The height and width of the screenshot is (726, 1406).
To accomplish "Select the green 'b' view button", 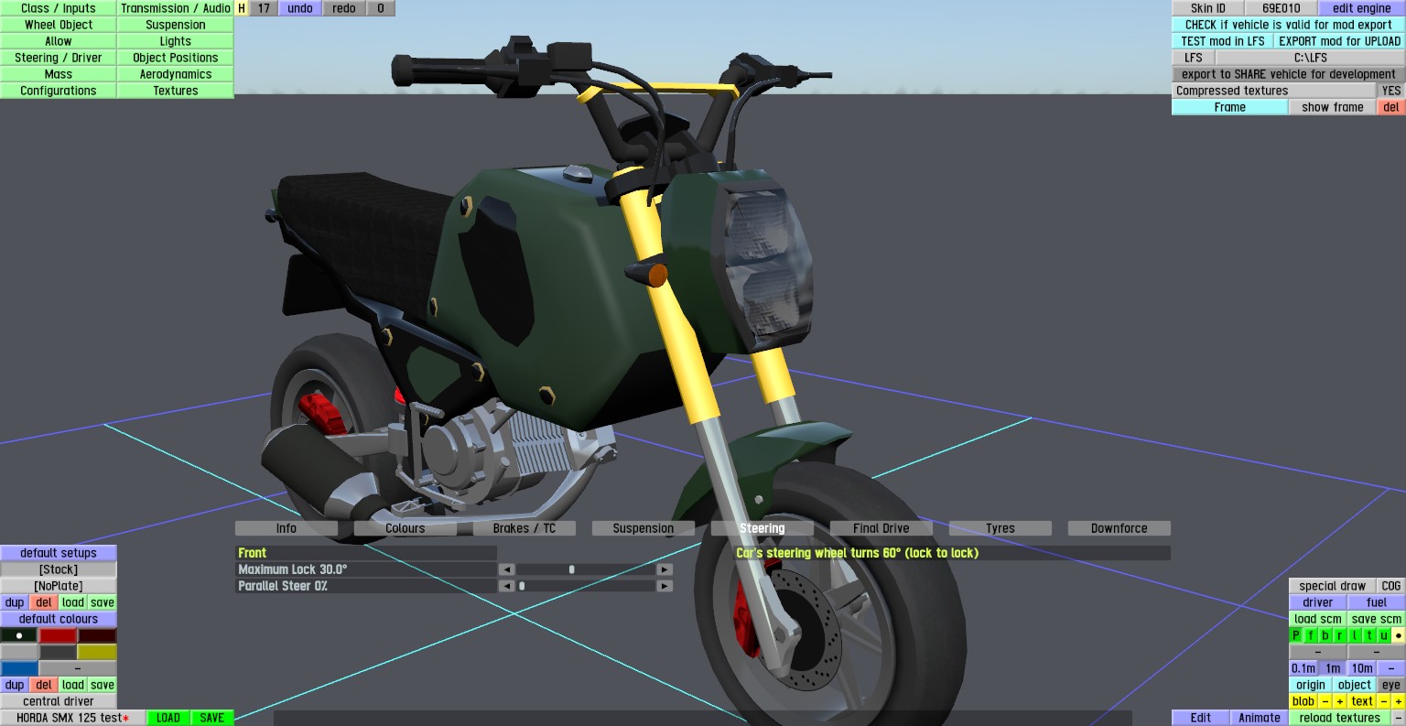I will (x=1325, y=635).
